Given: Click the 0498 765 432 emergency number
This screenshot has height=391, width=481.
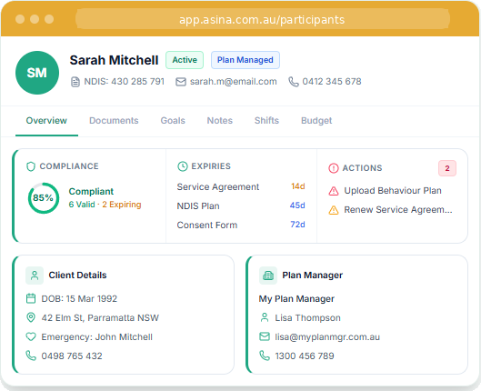Looking at the screenshot, I should click(x=72, y=356).
